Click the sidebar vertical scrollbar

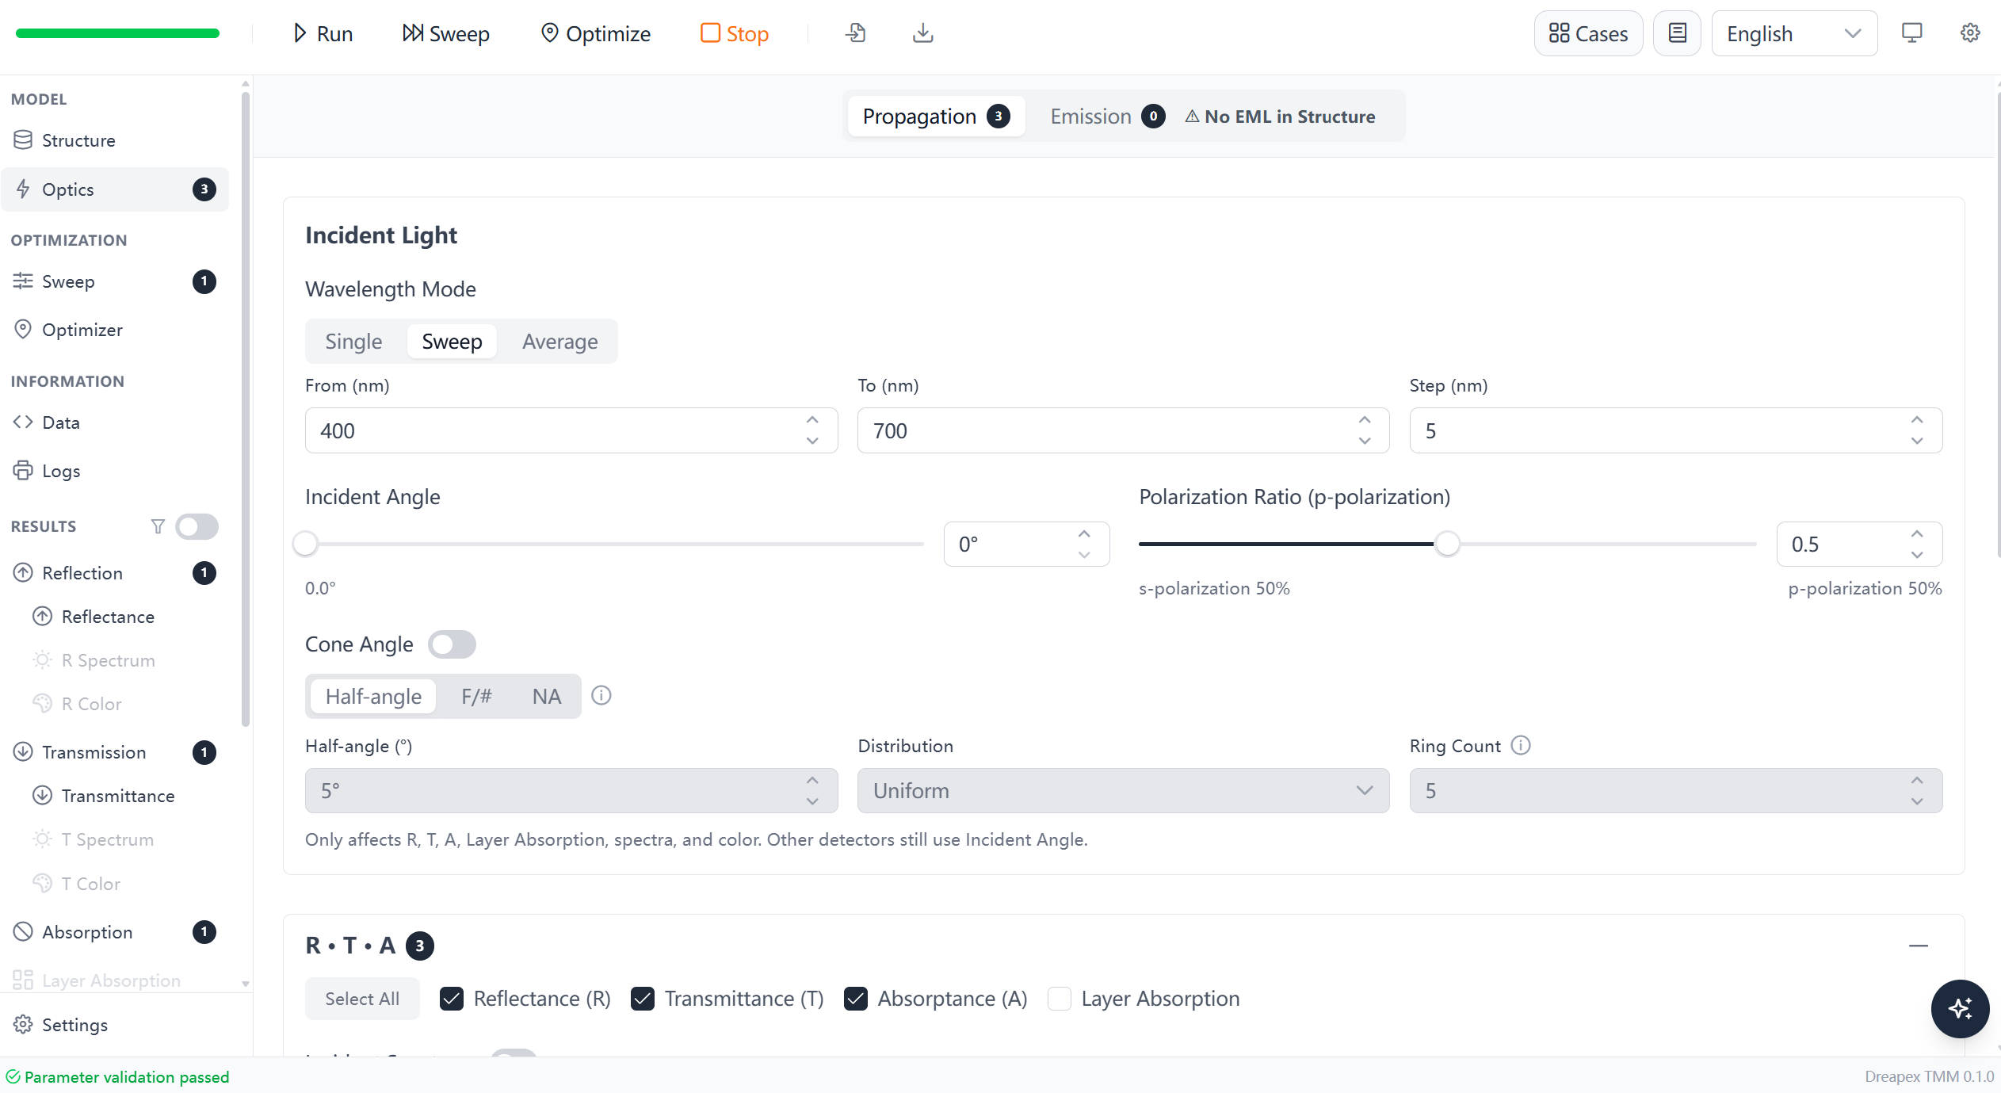click(x=246, y=408)
